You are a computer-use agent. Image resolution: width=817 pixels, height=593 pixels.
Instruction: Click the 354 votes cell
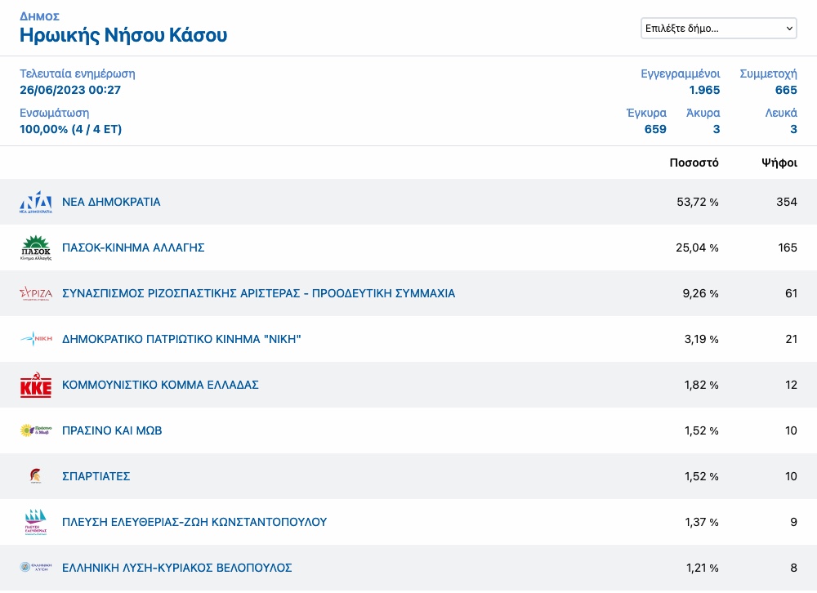(x=787, y=203)
